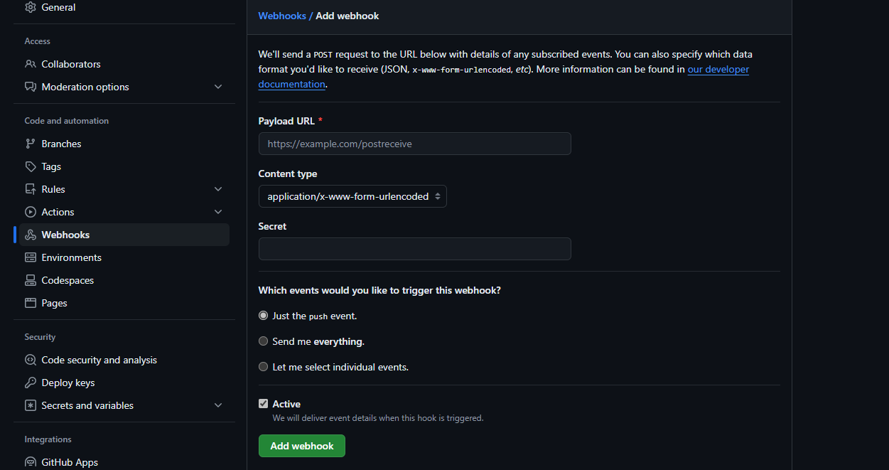Click the Deploy keys icon

click(30, 383)
